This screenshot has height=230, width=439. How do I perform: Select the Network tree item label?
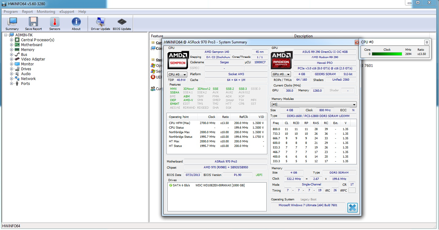point(28,79)
